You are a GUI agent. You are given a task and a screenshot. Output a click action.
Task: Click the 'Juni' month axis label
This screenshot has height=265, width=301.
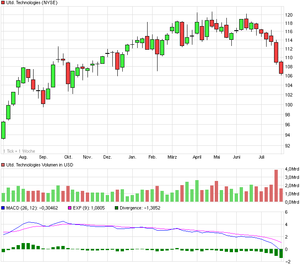pyautogui.click(x=236, y=157)
